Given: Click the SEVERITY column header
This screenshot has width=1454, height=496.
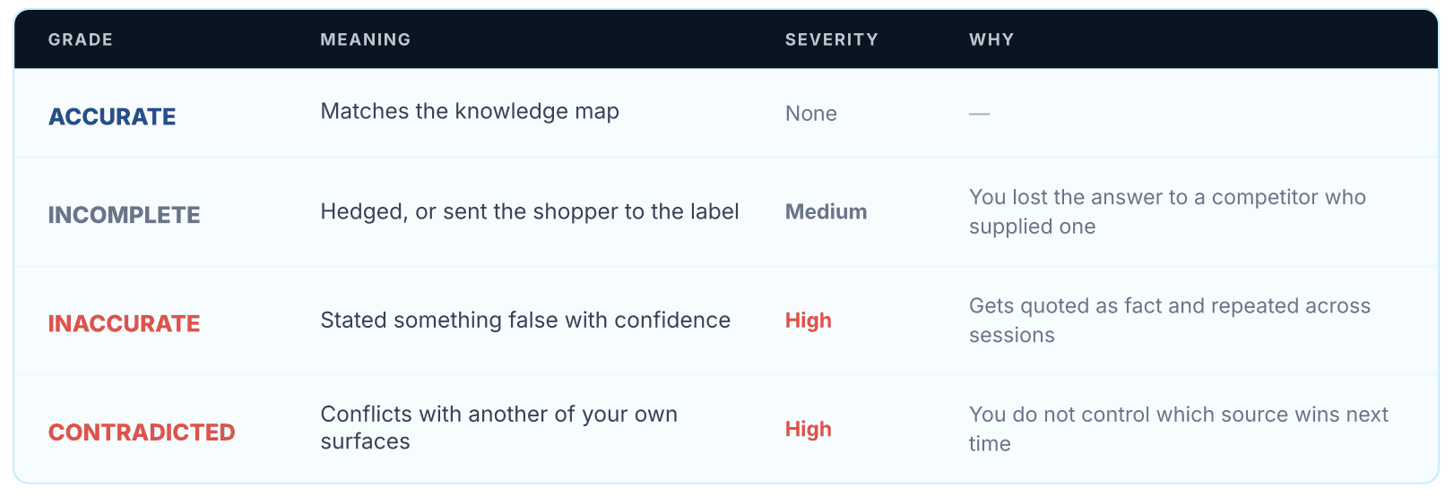Looking at the screenshot, I should point(832,39).
